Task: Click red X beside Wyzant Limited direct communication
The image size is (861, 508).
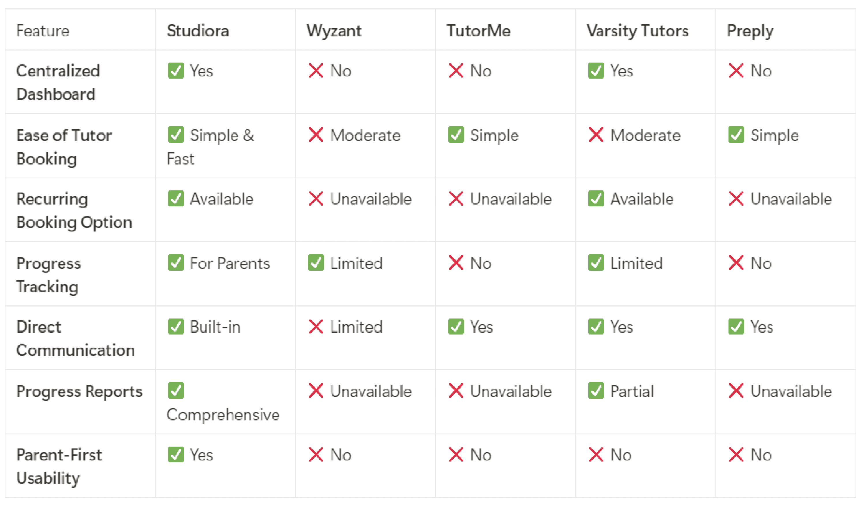Action: click(x=316, y=326)
